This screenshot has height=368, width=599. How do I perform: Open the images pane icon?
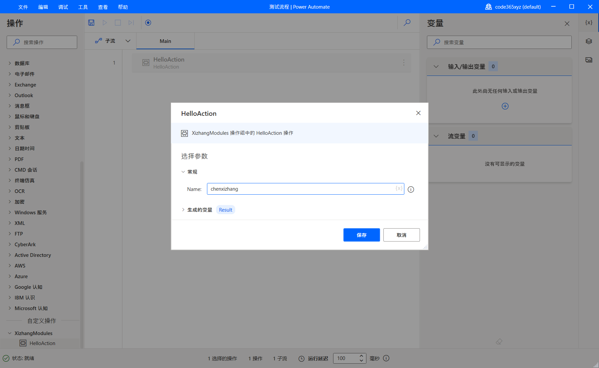click(x=589, y=60)
